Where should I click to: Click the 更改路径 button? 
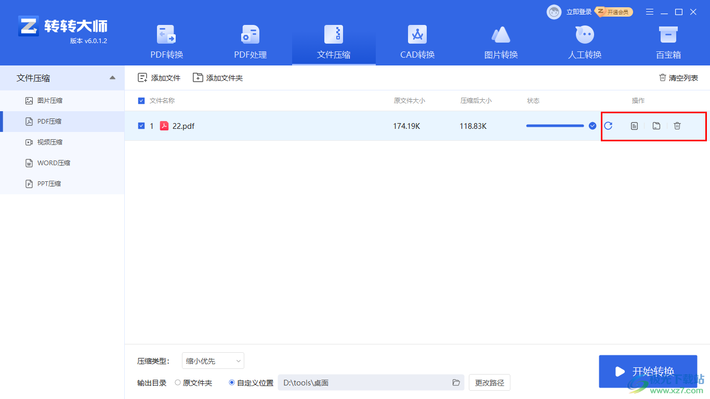(490, 383)
